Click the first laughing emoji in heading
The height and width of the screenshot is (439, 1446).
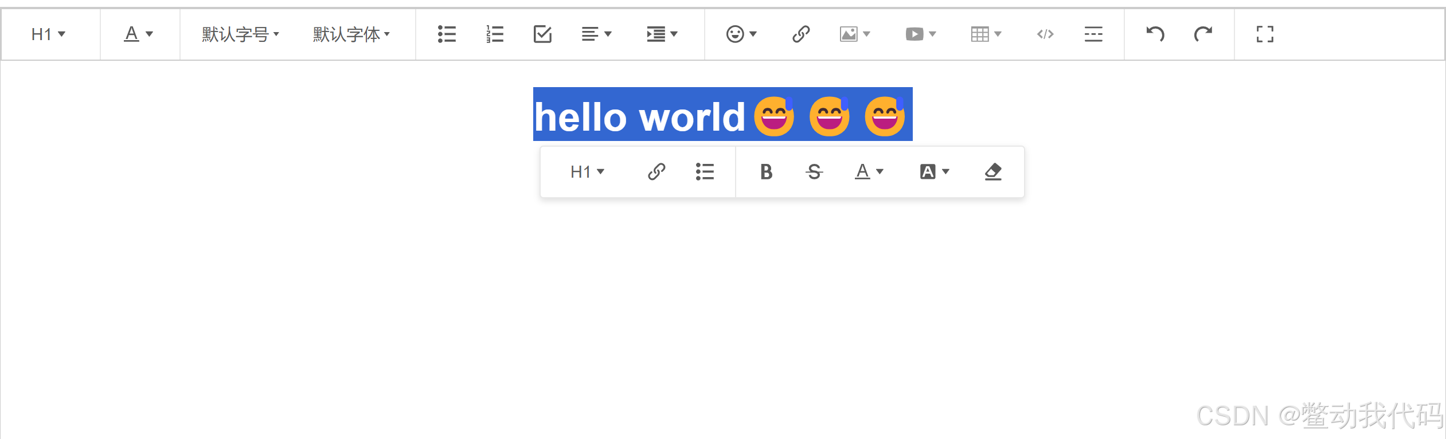(x=774, y=116)
